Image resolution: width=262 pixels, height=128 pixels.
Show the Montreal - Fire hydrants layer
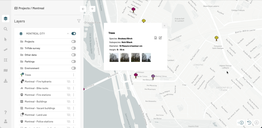pyautogui.click(x=68, y=82)
